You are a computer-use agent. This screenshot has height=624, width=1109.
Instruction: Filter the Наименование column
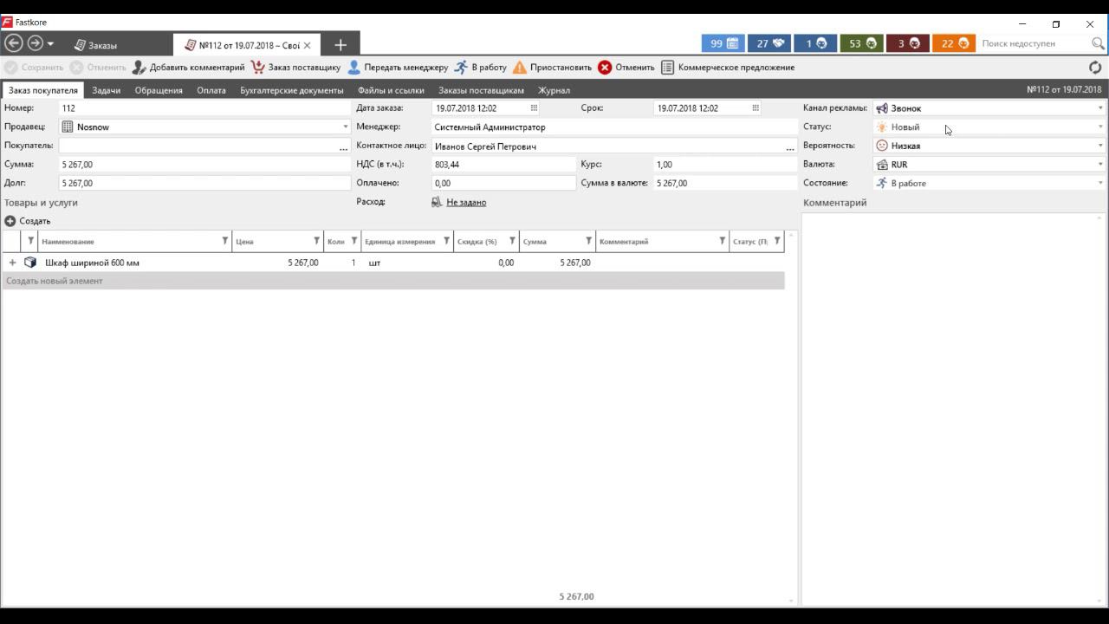[225, 241]
